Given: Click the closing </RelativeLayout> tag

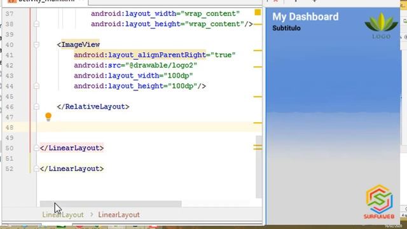Looking at the screenshot, I should (x=93, y=107).
